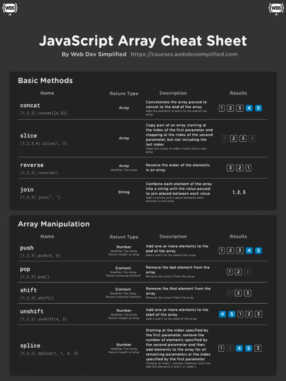The width and height of the screenshot is (286, 381).
Task: Click the faded 2 box in the splice results
Action: click(x=230, y=348)
